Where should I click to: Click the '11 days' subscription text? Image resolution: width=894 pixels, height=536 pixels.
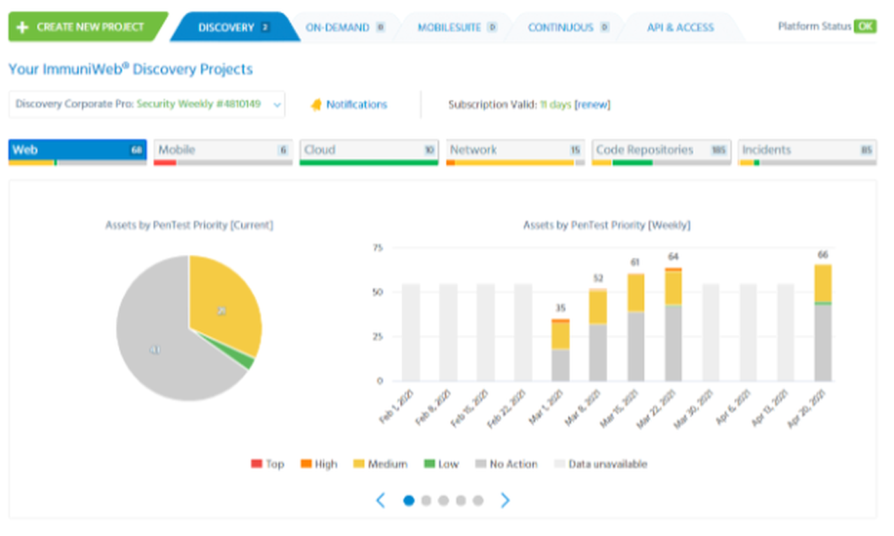556,105
